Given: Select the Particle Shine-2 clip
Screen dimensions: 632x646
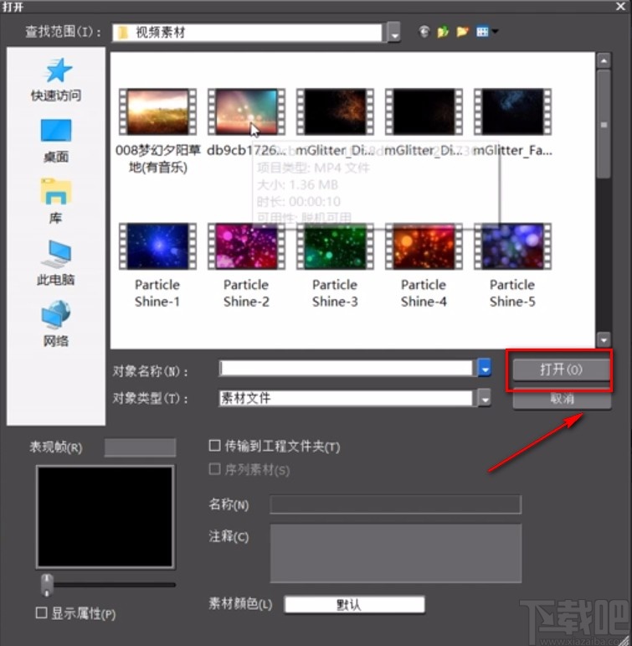Looking at the screenshot, I should click(246, 246).
